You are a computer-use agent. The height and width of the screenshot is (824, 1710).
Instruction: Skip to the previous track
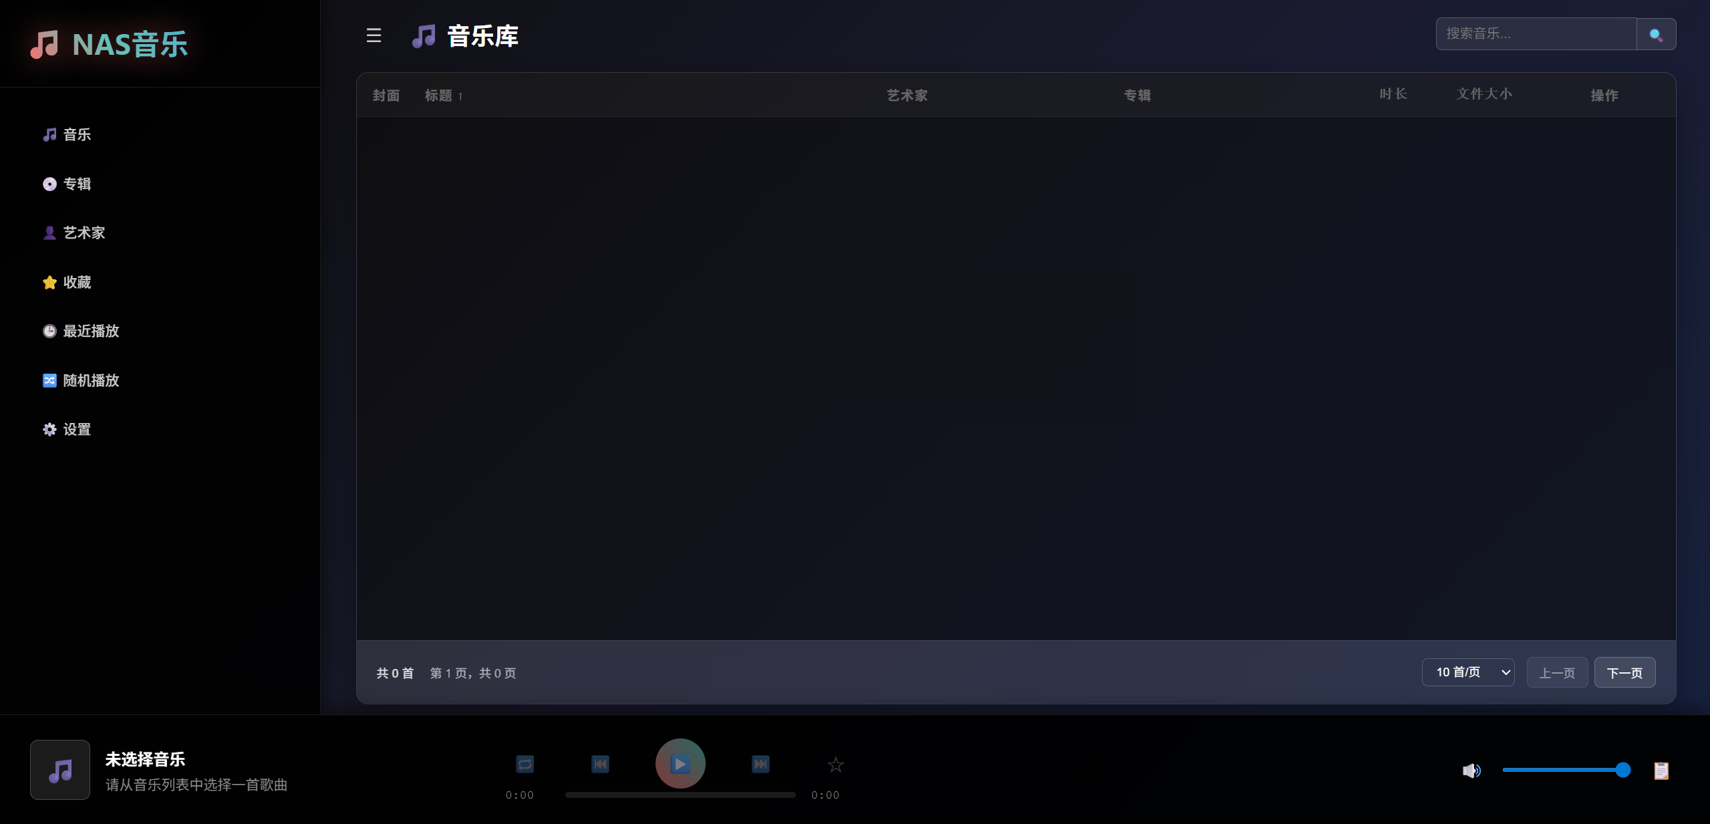(x=600, y=764)
